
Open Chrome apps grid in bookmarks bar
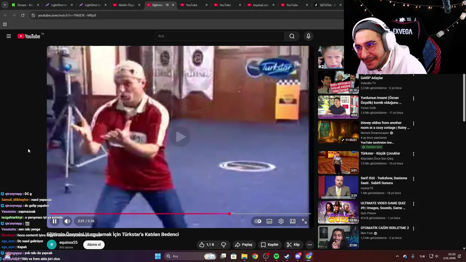click(x=5, y=24)
